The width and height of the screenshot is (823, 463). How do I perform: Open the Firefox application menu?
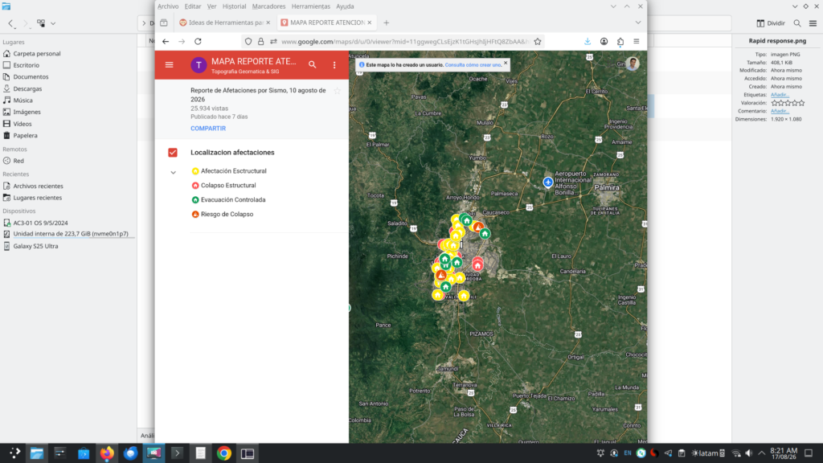pos(637,42)
